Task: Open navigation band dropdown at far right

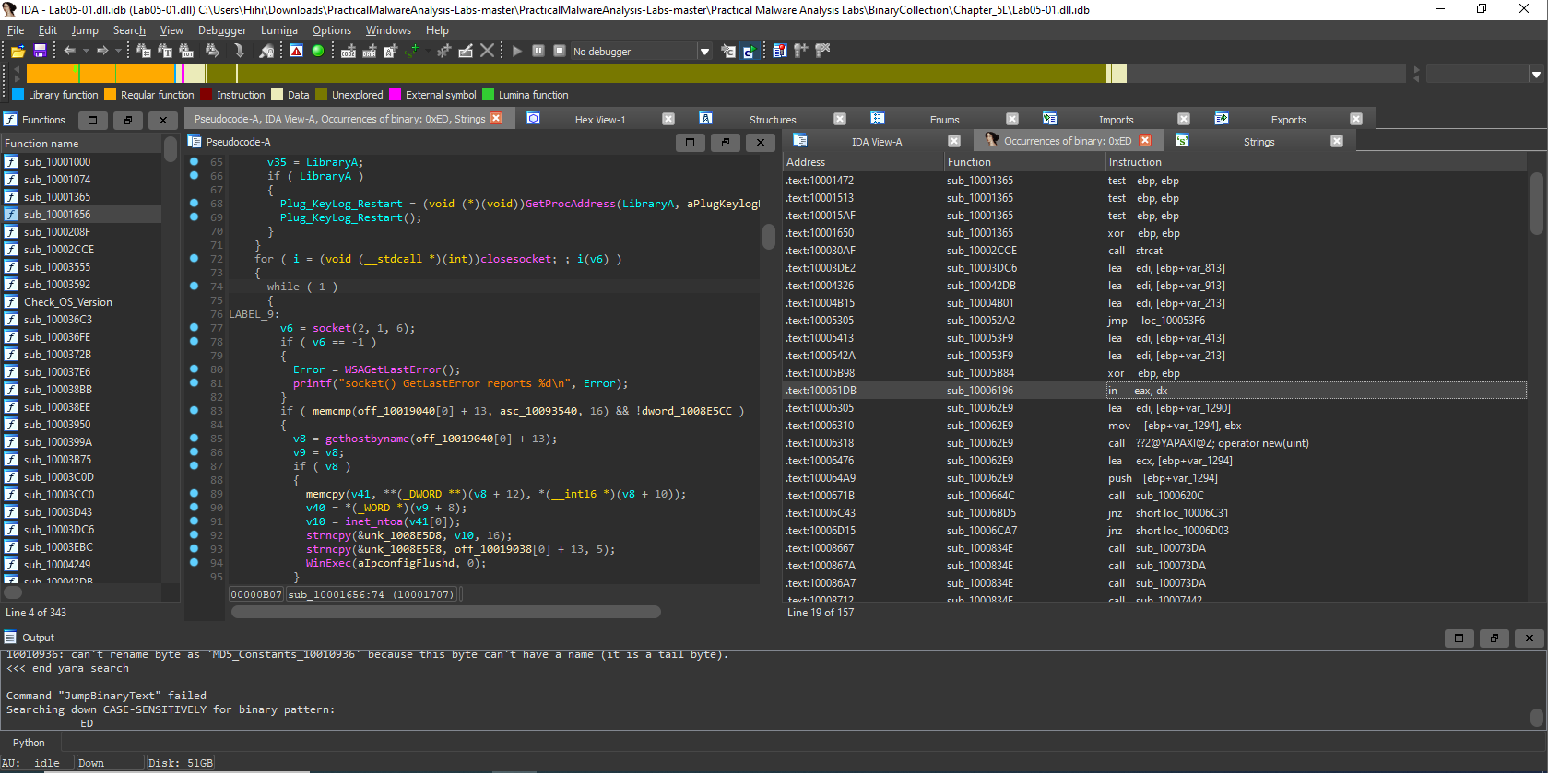Action: coord(1536,75)
